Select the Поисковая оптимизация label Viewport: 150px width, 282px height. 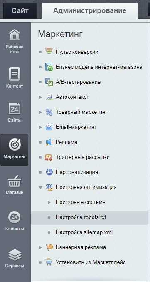tap(86, 187)
